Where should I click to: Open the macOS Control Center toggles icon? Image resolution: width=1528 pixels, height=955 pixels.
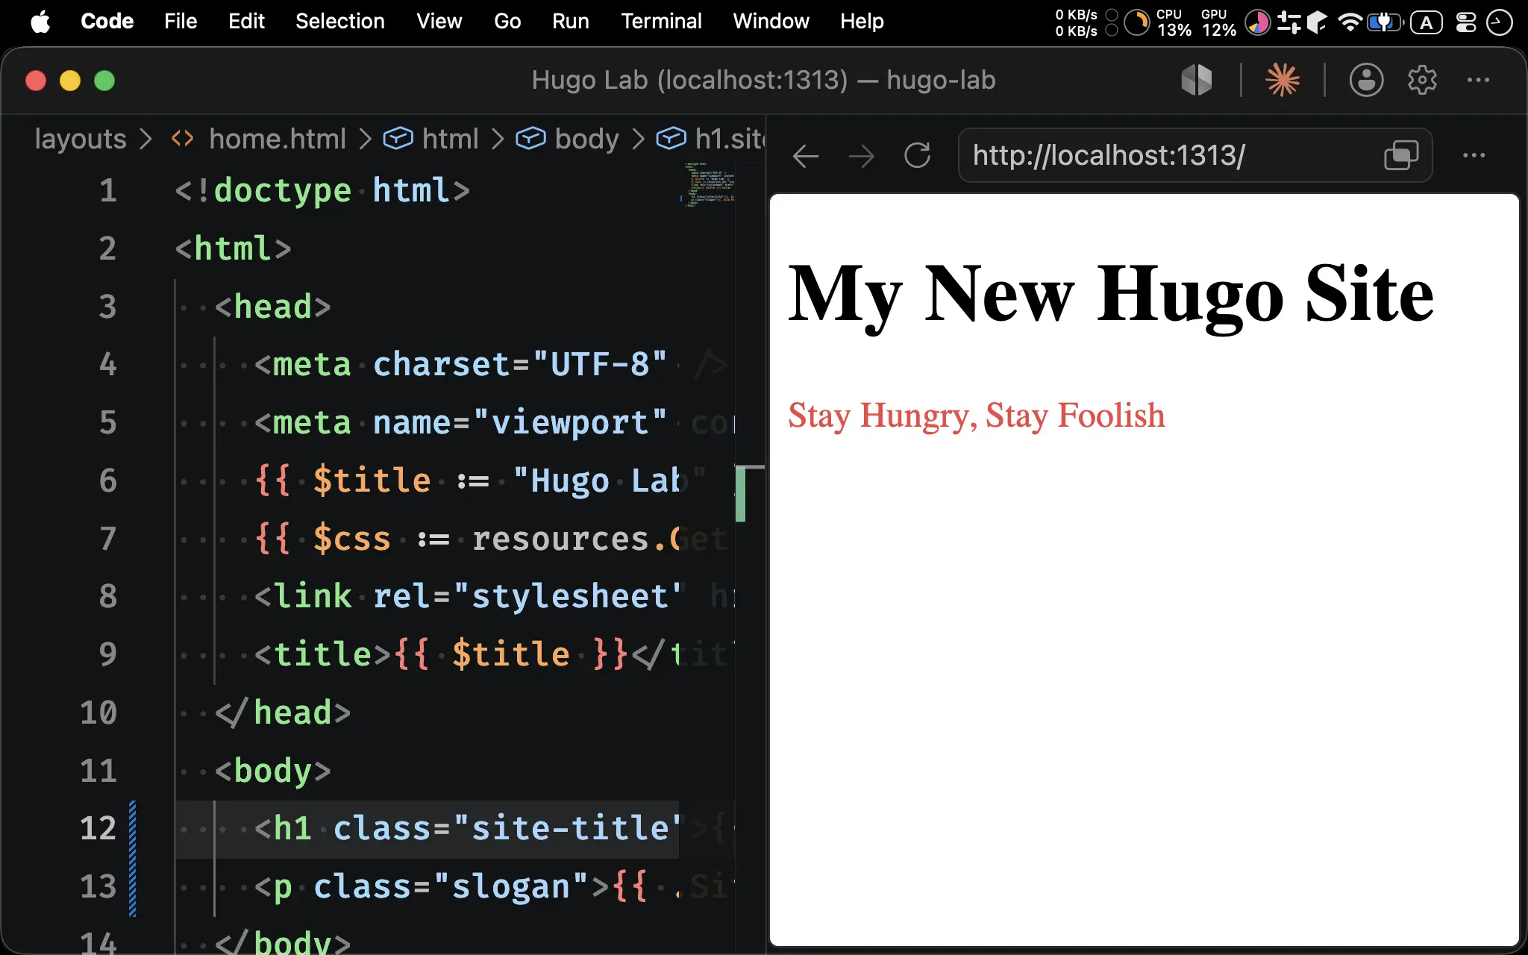click(x=1466, y=22)
